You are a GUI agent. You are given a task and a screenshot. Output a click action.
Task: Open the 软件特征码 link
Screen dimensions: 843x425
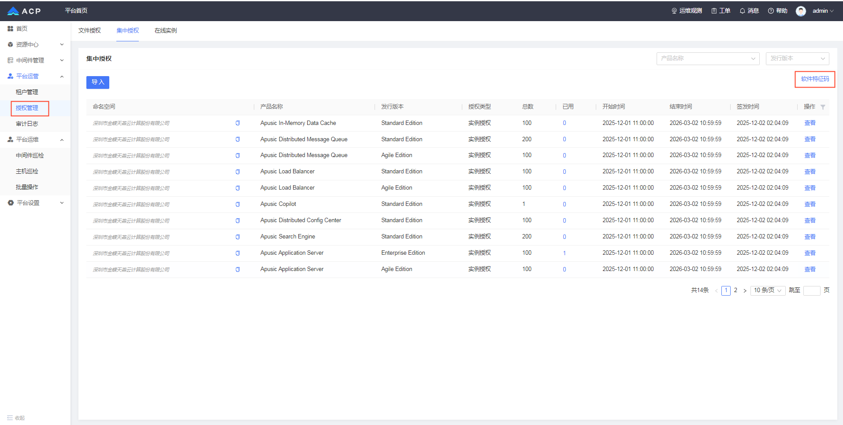tap(815, 79)
